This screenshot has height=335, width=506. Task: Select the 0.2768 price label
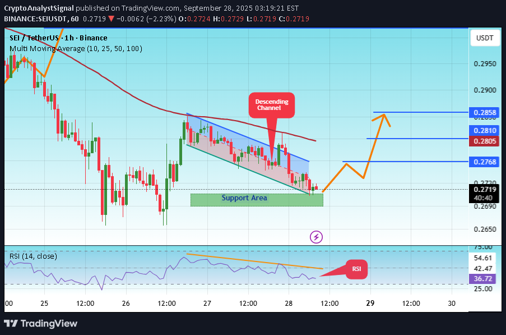(484, 162)
